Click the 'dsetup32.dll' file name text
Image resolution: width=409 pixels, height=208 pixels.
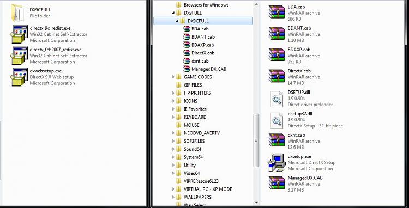tap(300, 114)
